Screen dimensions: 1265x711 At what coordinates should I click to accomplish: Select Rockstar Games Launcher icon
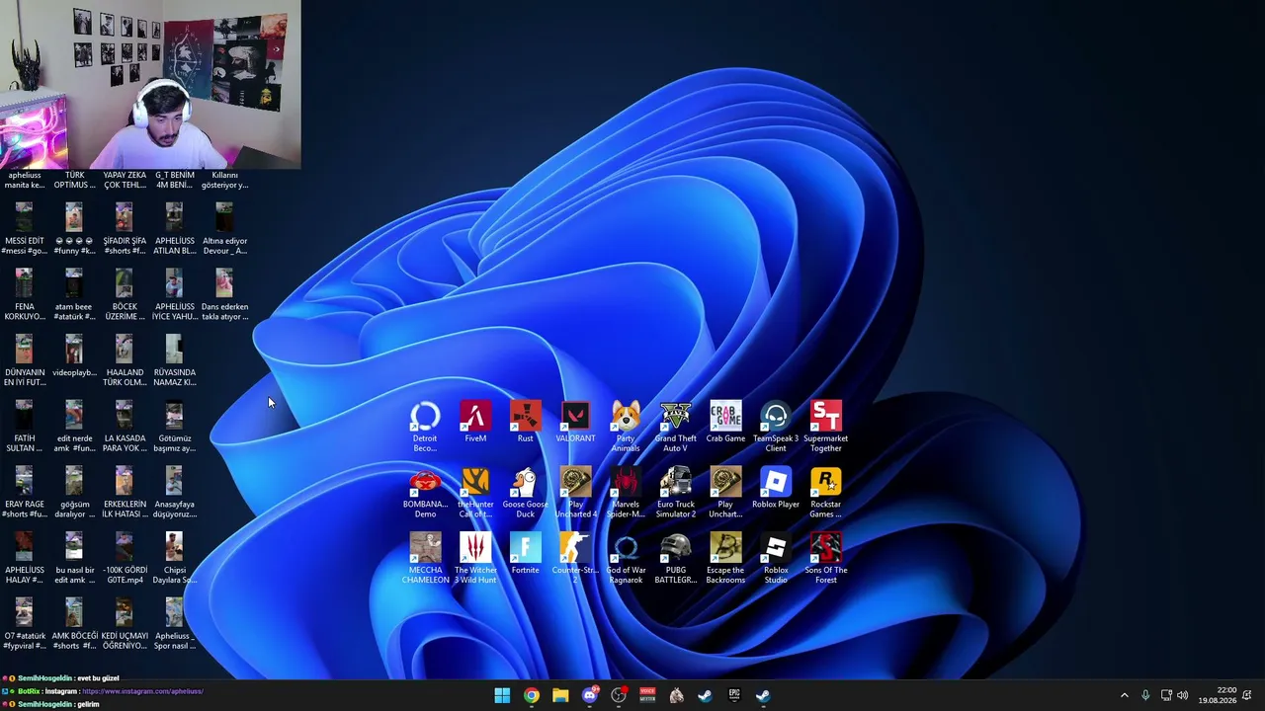(826, 492)
